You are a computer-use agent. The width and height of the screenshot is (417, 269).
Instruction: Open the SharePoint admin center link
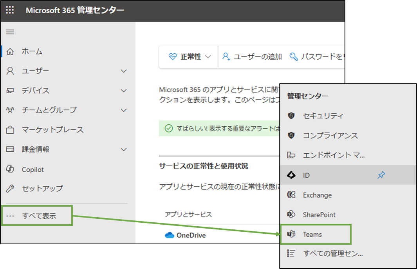tap(319, 214)
